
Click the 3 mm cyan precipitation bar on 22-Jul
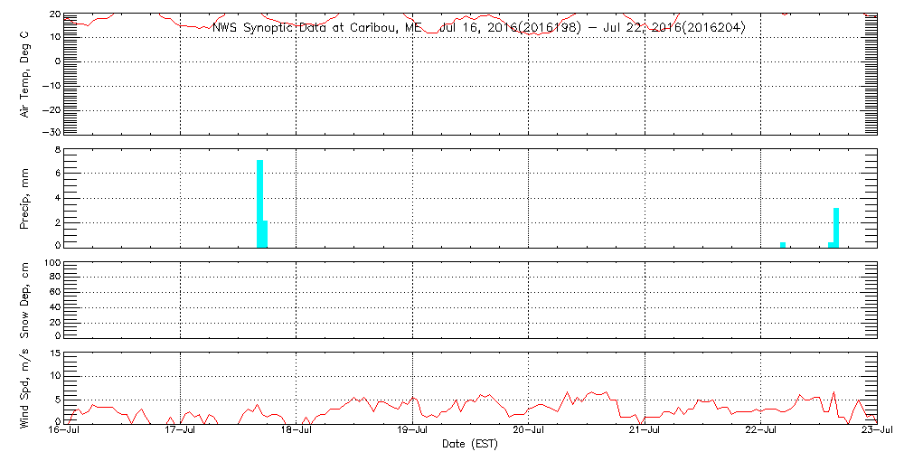click(836, 227)
